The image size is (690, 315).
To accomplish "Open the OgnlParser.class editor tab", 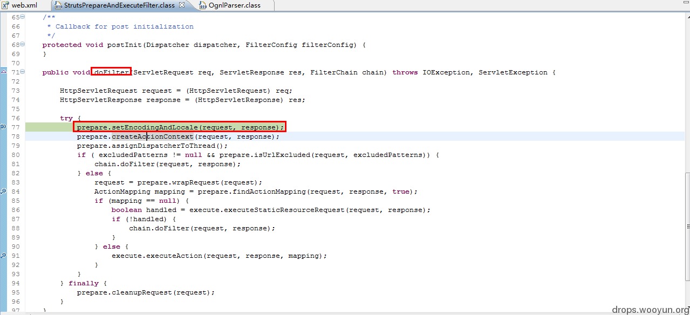I will 230,5.
